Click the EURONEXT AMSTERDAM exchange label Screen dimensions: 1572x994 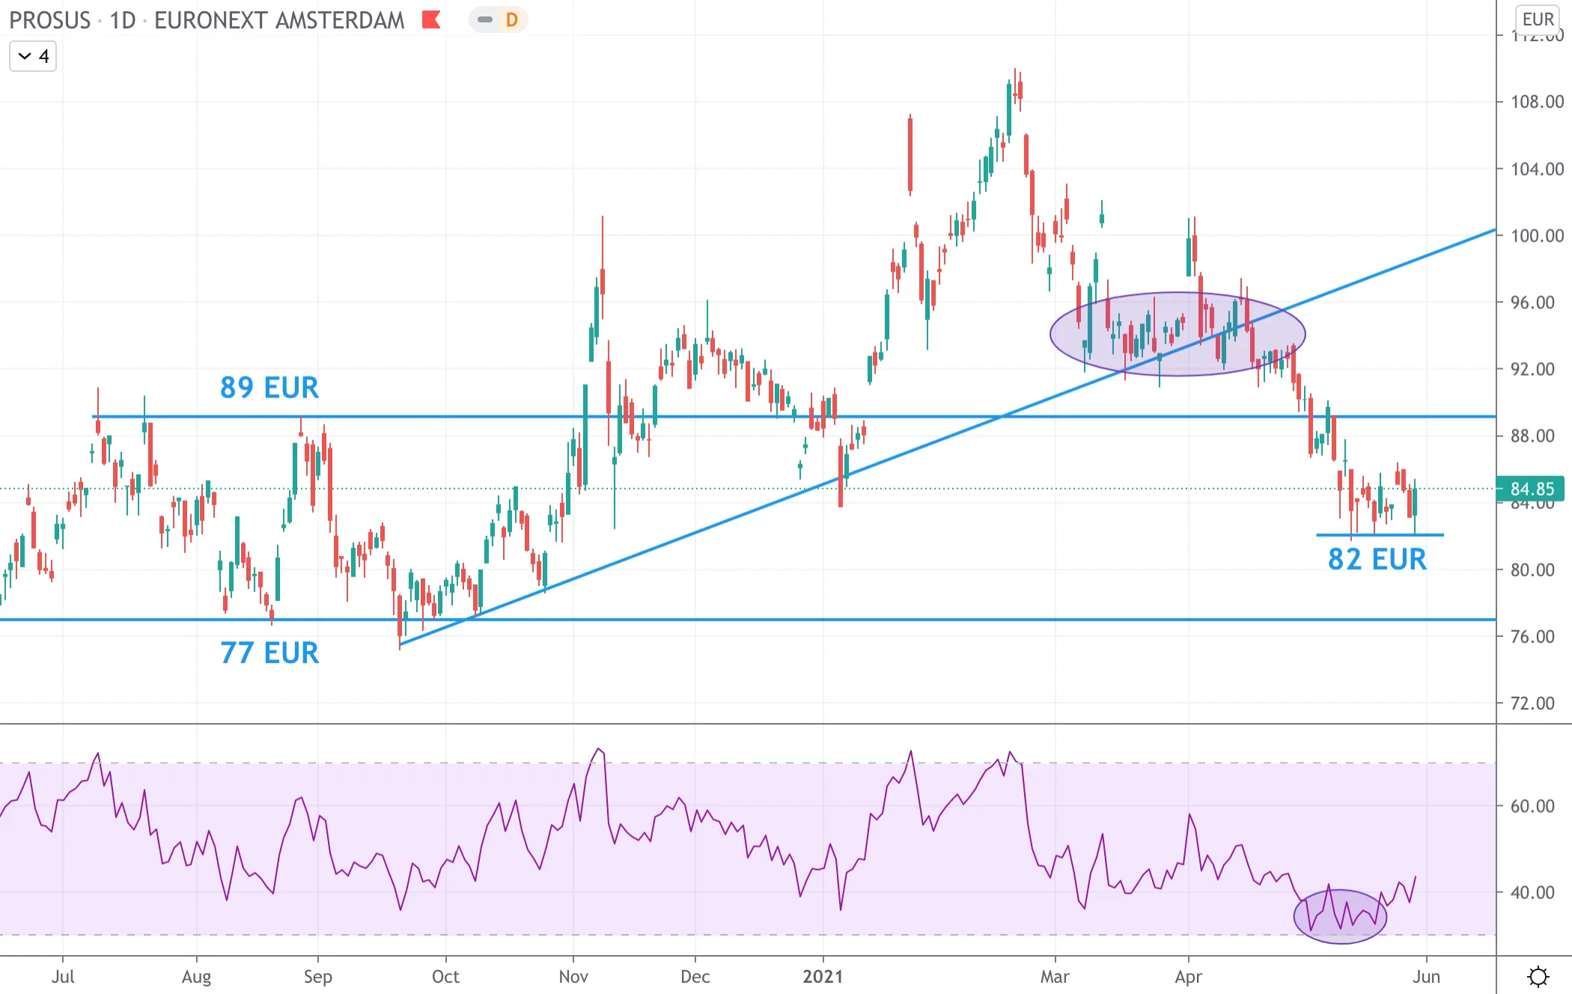pyautogui.click(x=279, y=20)
